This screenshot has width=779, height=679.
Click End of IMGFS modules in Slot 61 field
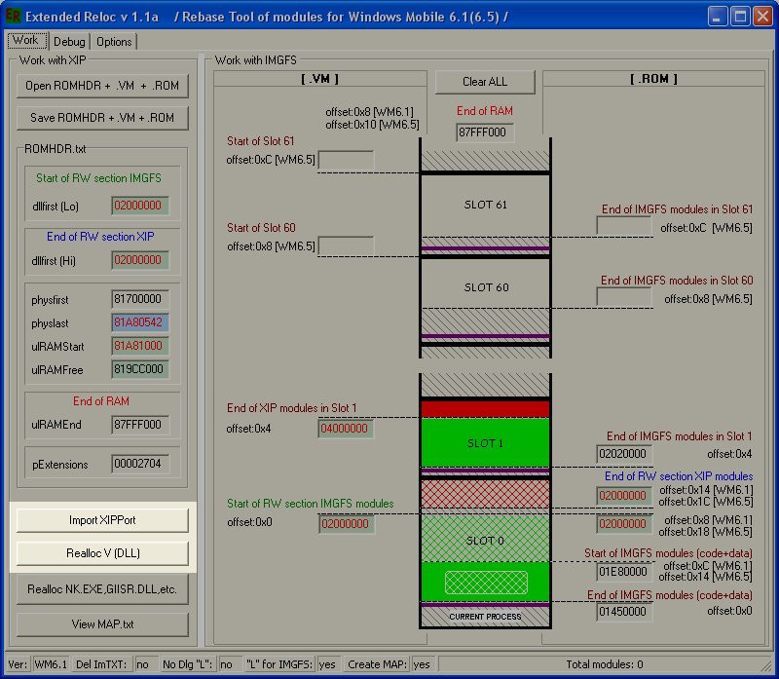point(624,226)
